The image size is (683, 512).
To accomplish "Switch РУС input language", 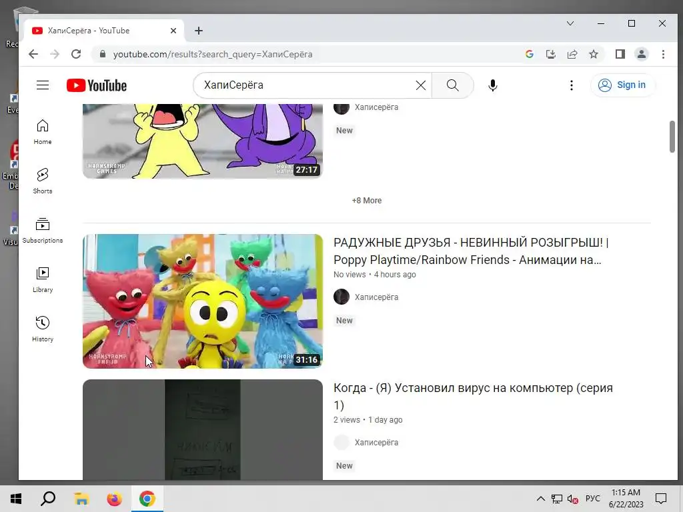I will 592,499.
